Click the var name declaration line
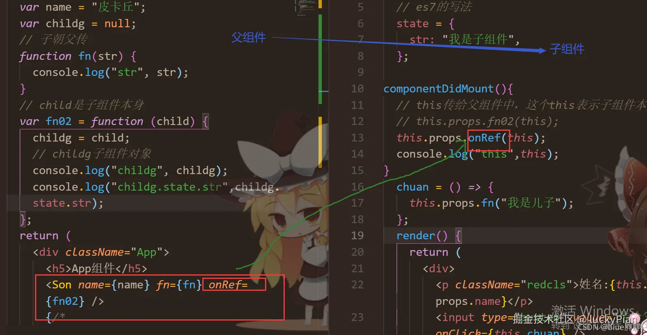Image resolution: width=647 pixels, height=335 pixels. click(82, 7)
